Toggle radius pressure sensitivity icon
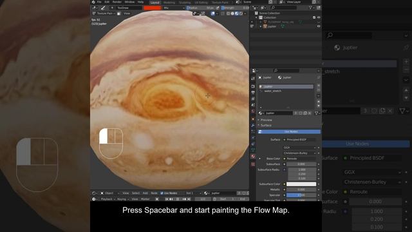412x232 pixels. [x=218, y=8]
